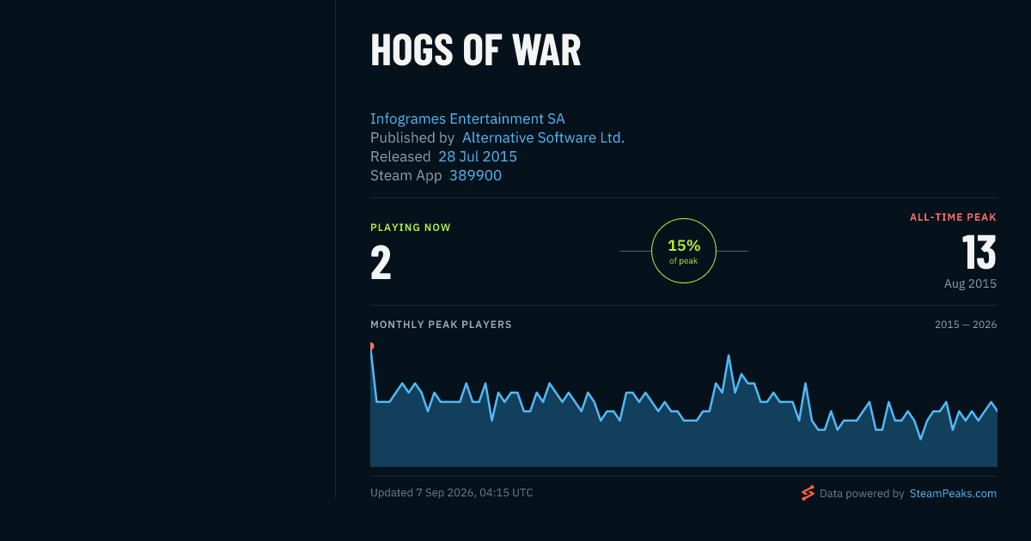Viewport: 1031px width, 541px height.
Task: Click the Monthly Peak Players heading
Action: coord(441,325)
